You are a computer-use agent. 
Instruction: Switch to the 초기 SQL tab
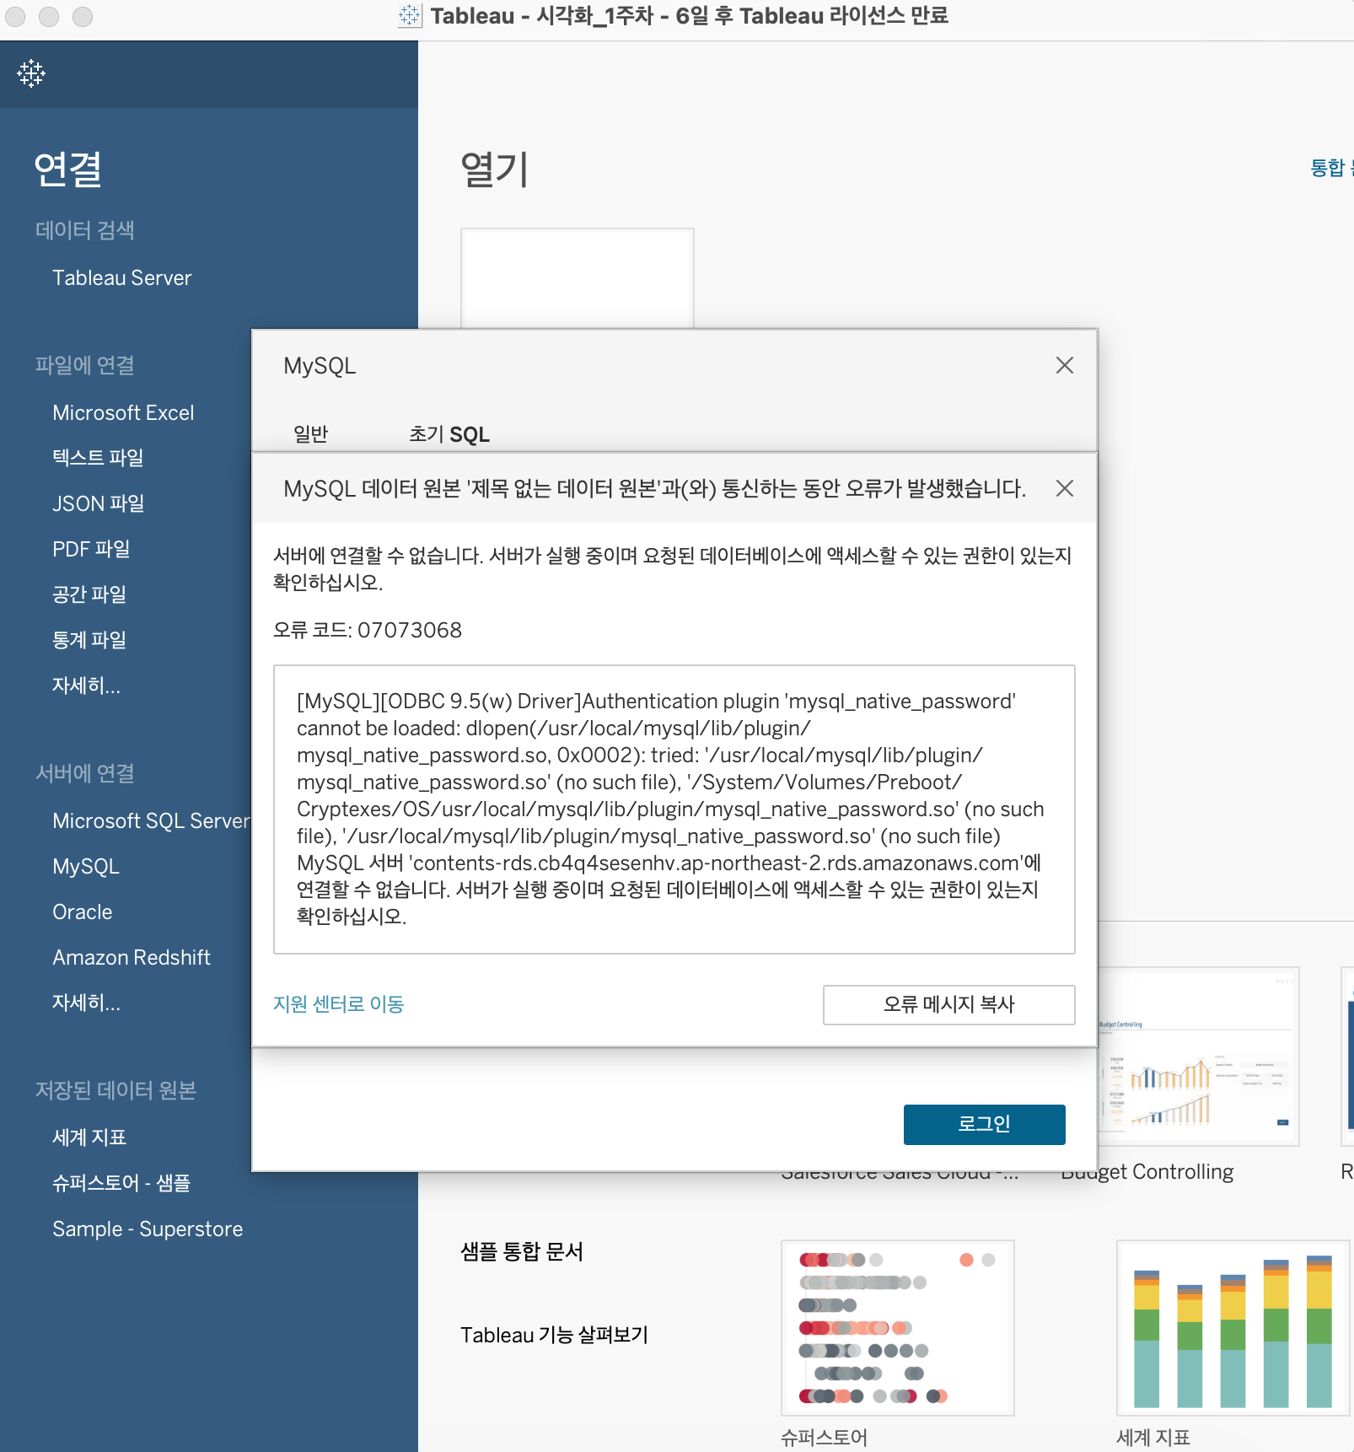pos(449,433)
